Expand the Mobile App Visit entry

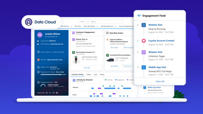point(138,67)
